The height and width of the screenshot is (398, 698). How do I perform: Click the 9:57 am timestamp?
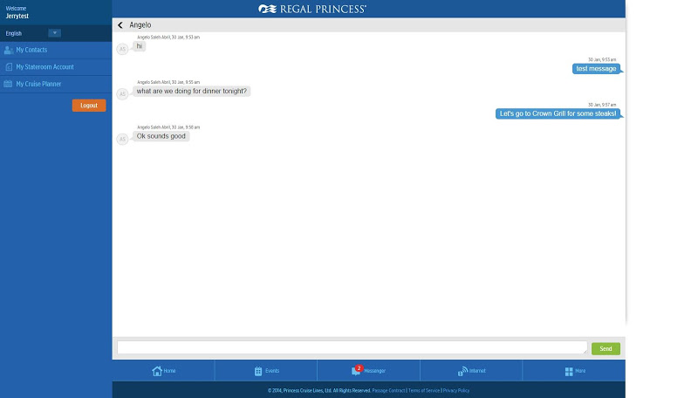tap(602, 105)
